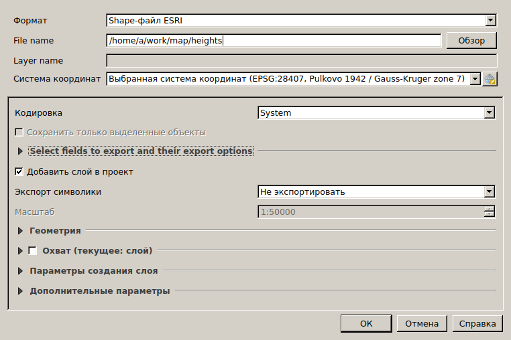This screenshot has height=340, width=511.
Task: Confirm with the OK button
Action: pyautogui.click(x=366, y=324)
